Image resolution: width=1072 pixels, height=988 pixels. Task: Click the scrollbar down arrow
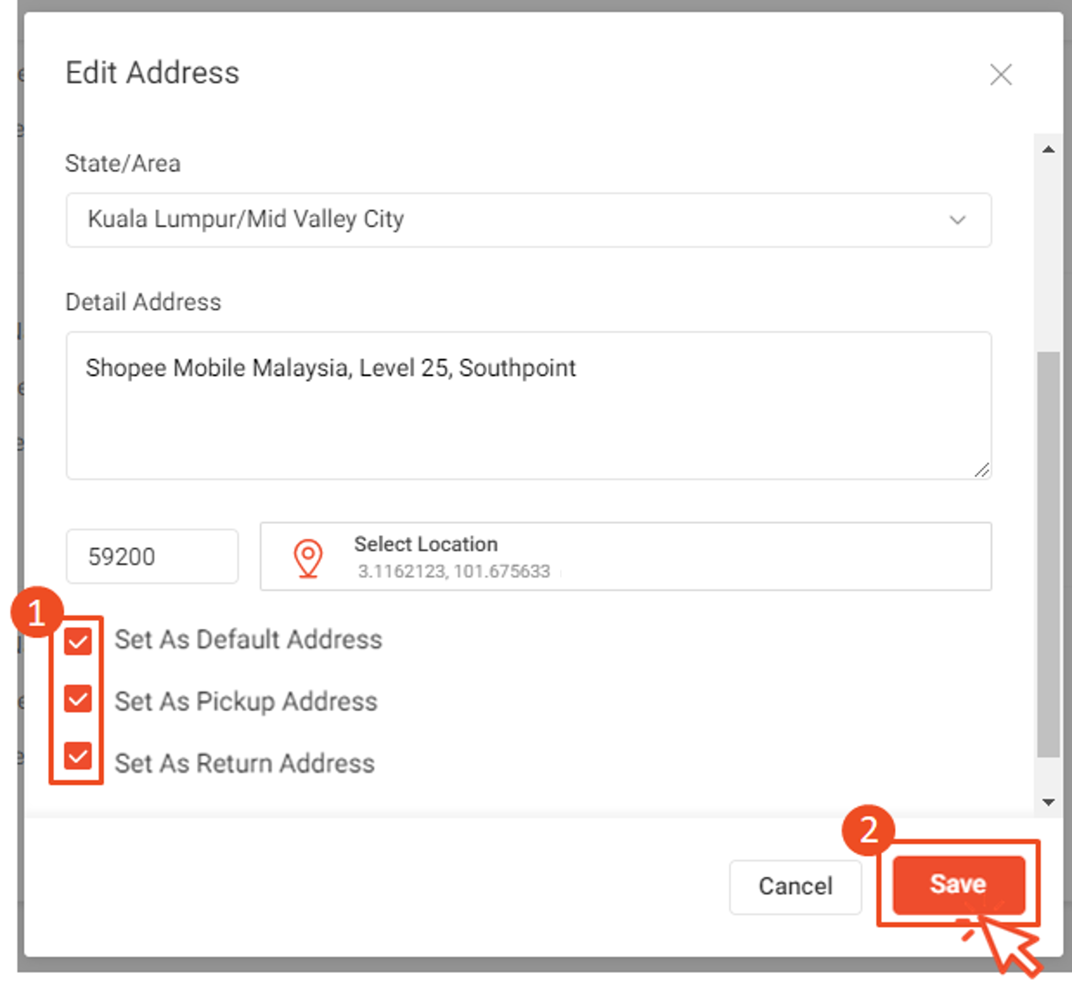(x=1049, y=801)
